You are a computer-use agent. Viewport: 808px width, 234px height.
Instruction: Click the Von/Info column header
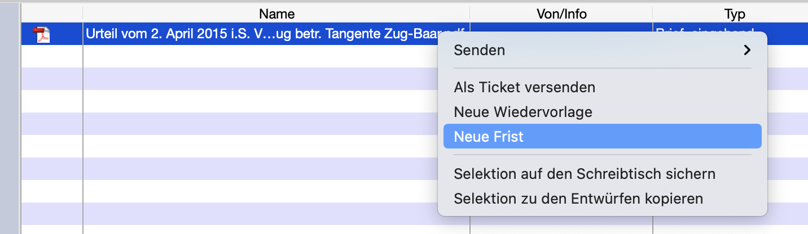[561, 14]
